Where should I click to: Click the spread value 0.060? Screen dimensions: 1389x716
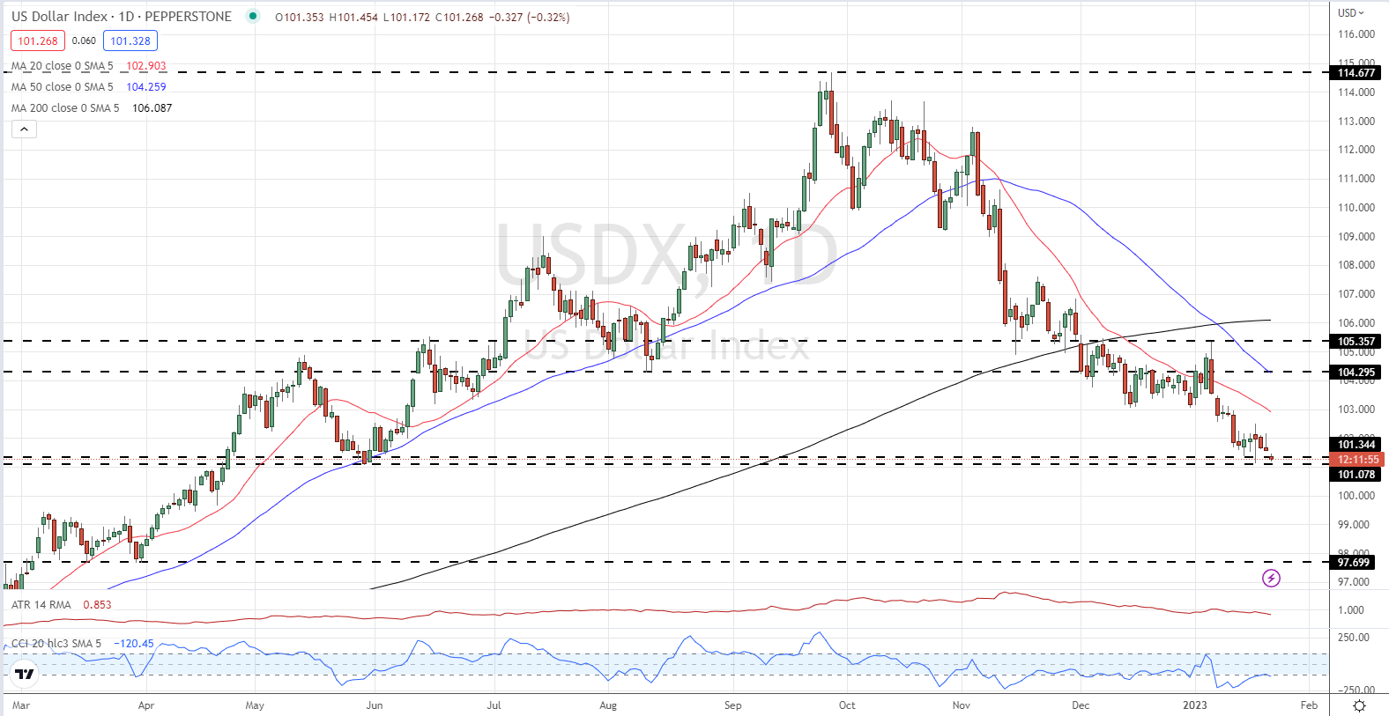[x=84, y=41]
